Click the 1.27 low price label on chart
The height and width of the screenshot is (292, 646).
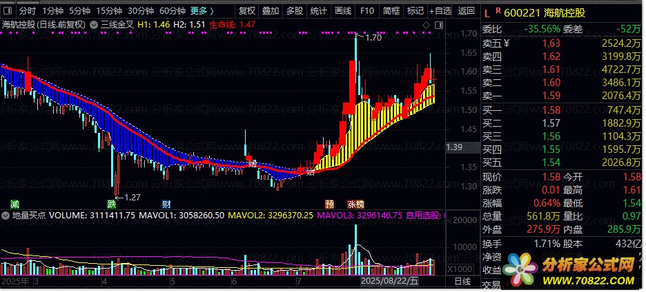133,198
